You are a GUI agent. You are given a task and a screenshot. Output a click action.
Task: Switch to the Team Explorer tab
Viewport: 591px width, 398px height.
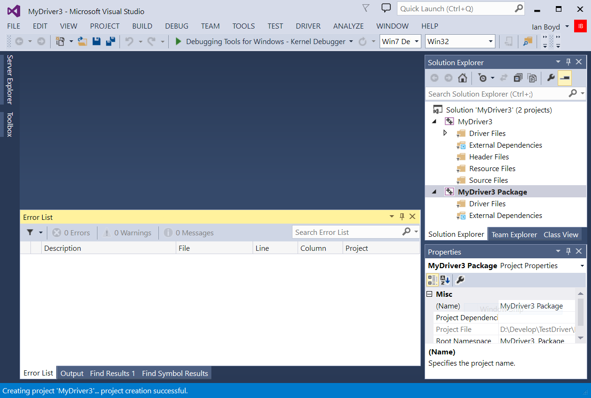coord(514,234)
